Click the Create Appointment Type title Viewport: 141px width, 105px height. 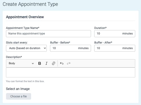tap(30, 4)
